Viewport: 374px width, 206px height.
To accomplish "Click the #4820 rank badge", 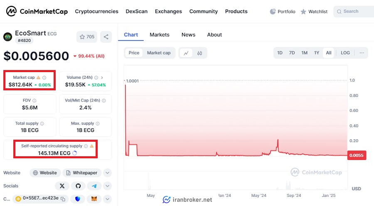I will pos(25,41).
